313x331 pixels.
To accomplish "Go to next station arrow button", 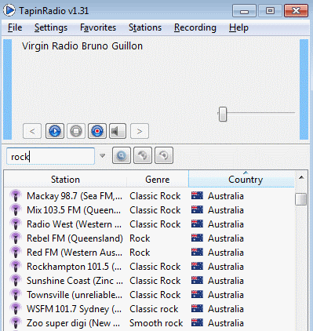I will click(x=140, y=131).
